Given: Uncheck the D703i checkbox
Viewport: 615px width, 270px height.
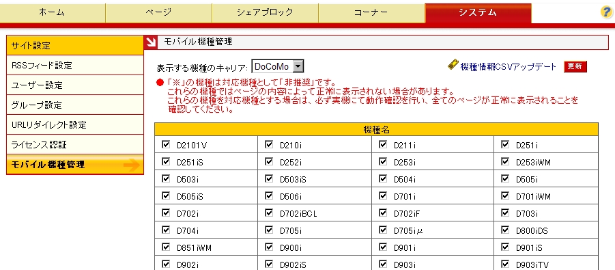Looking at the screenshot, I should click(505, 213).
